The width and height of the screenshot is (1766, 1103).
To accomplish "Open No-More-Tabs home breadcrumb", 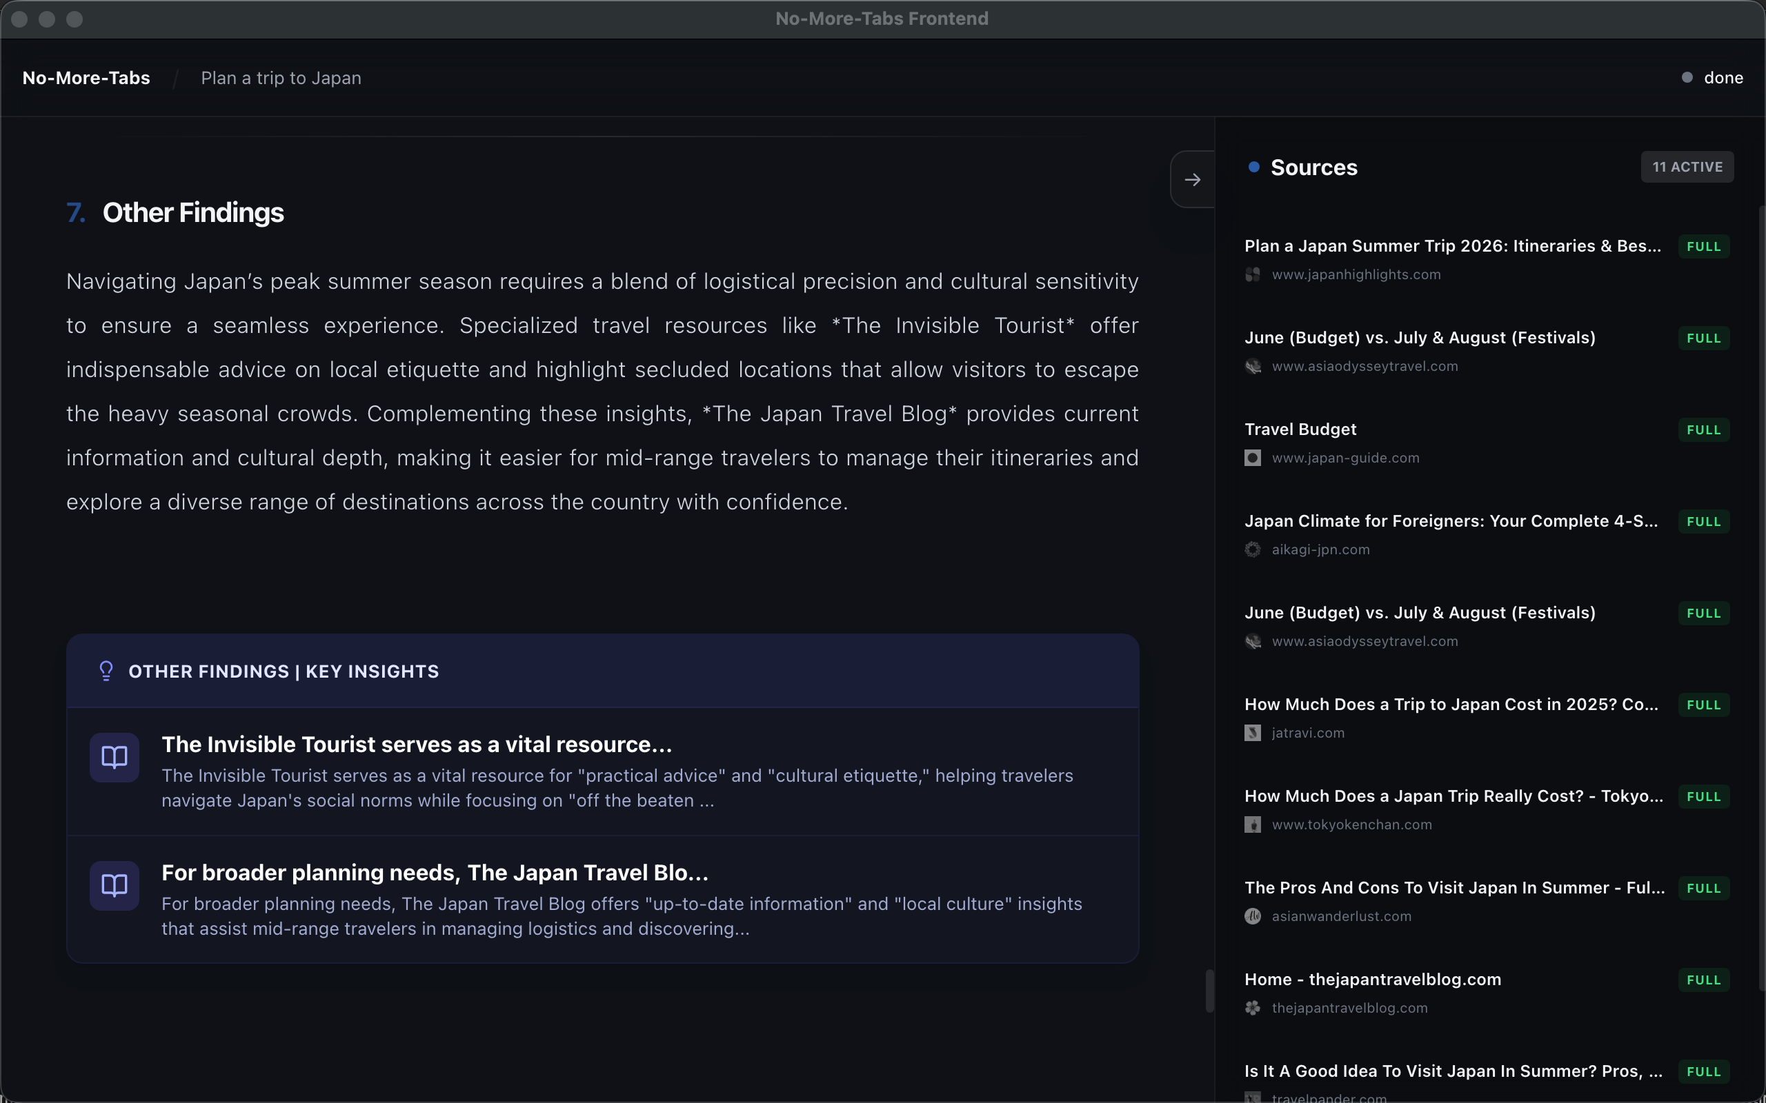I will coord(86,78).
